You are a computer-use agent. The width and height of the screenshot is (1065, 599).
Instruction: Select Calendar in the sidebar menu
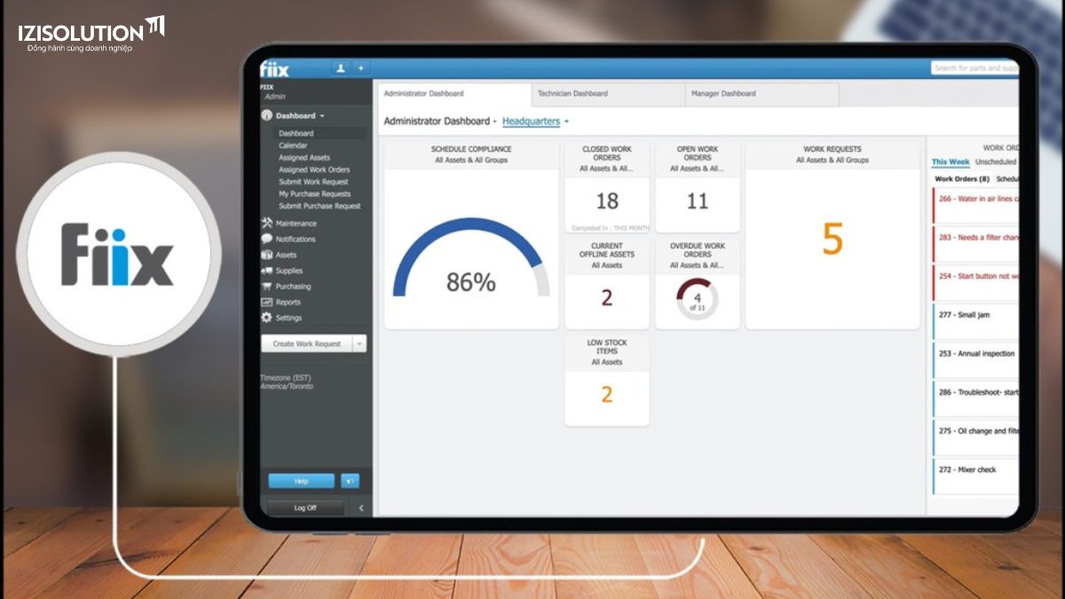pos(293,146)
